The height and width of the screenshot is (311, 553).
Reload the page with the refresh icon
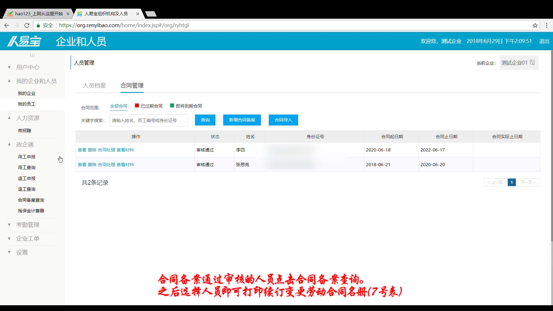pyautogui.click(x=27, y=25)
